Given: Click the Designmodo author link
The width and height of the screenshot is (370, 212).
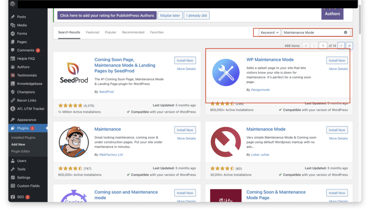Looking at the screenshot, I should (x=261, y=90).
